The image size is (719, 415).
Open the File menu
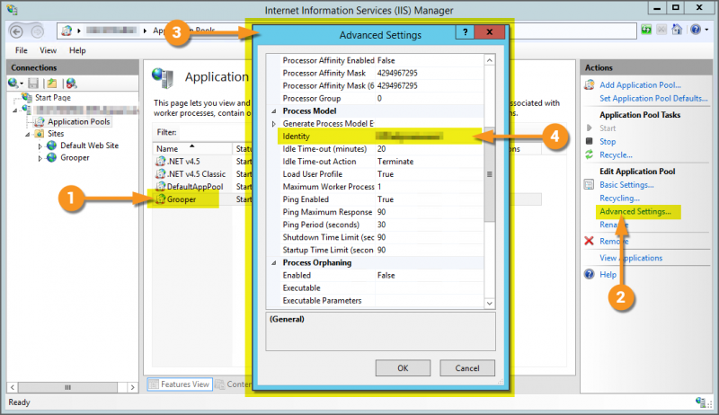point(21,50)
